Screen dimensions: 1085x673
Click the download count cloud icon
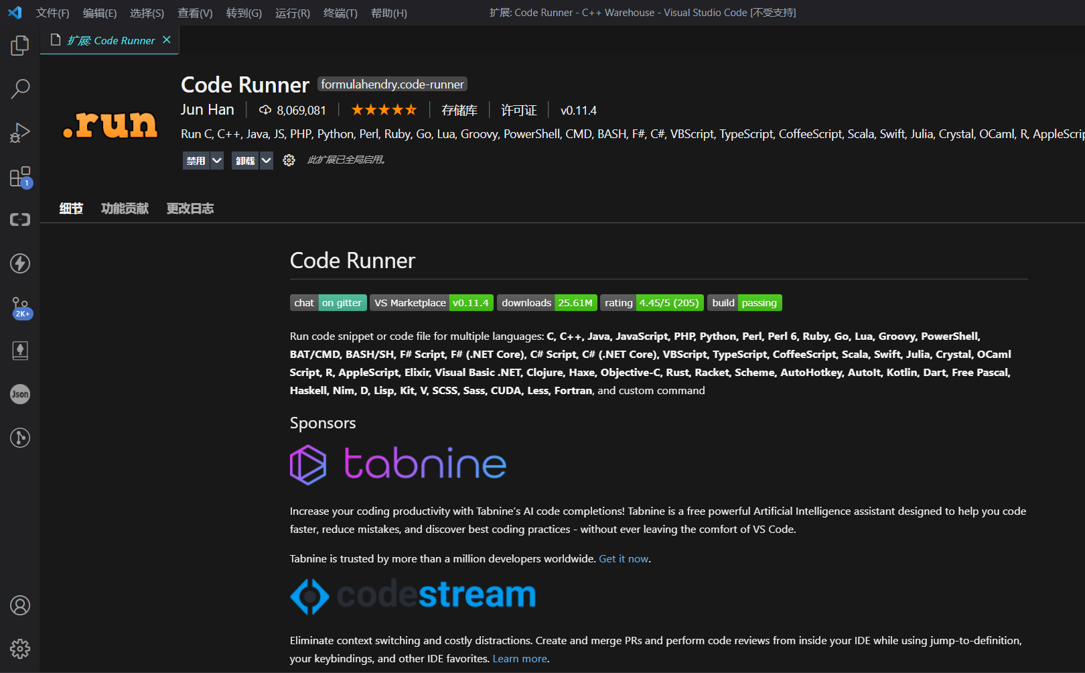tap(265, 110)
